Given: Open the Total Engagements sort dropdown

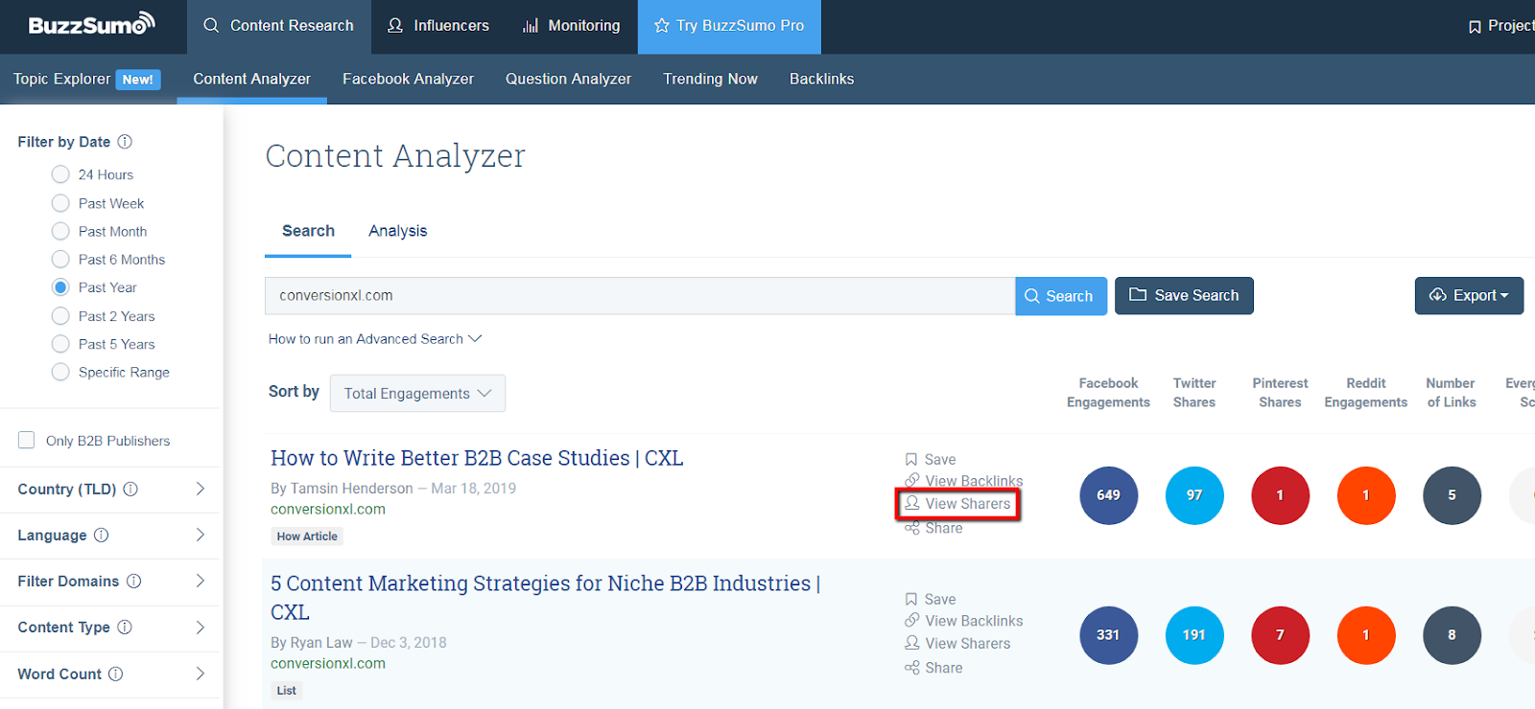Looking at the screenshot, I should point(417,394).
